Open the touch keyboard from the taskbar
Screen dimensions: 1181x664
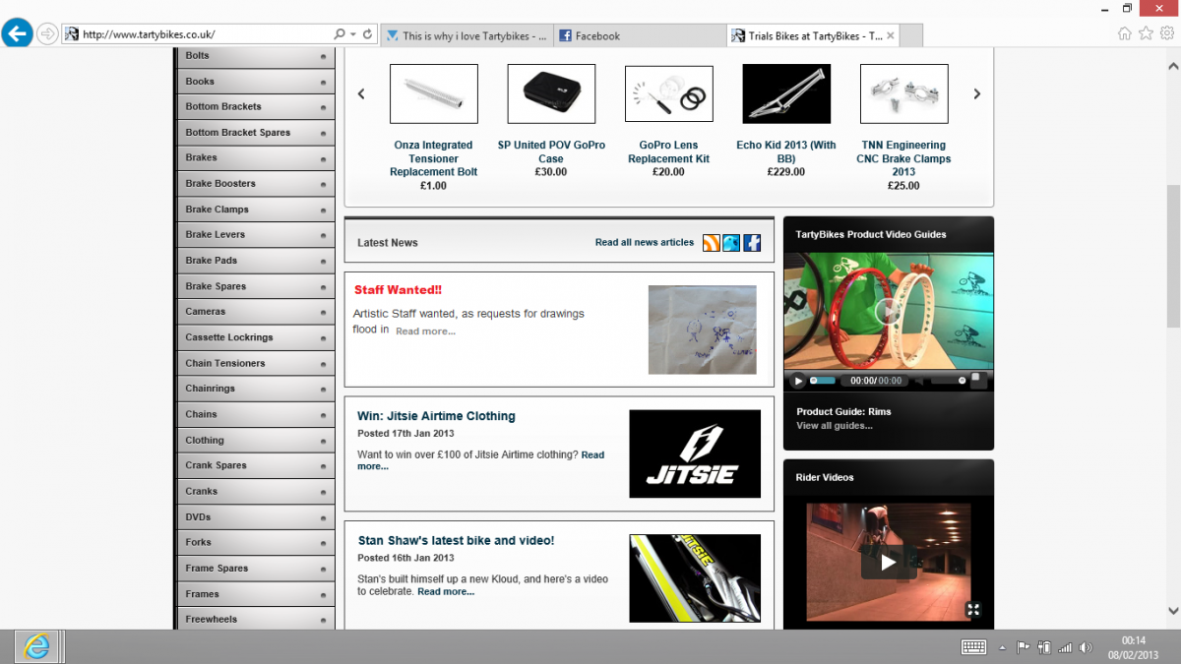pyautogui.click(x=974, y=647)
